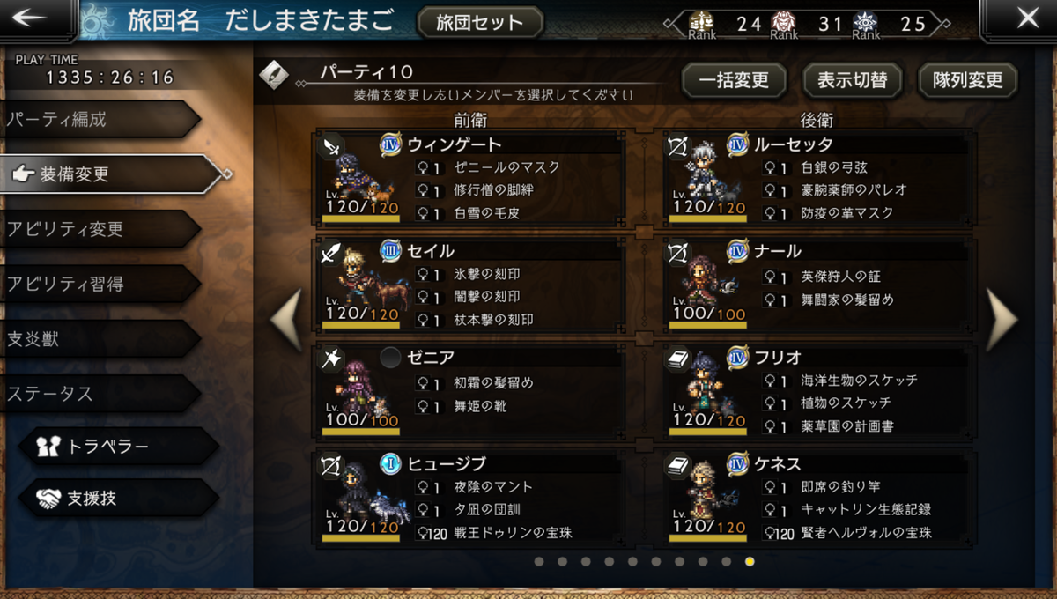The image size is (1057, 599).
Task: Click ルーセッタ's class IV badge
Action: pyautogui.click(x=737, y=144)
